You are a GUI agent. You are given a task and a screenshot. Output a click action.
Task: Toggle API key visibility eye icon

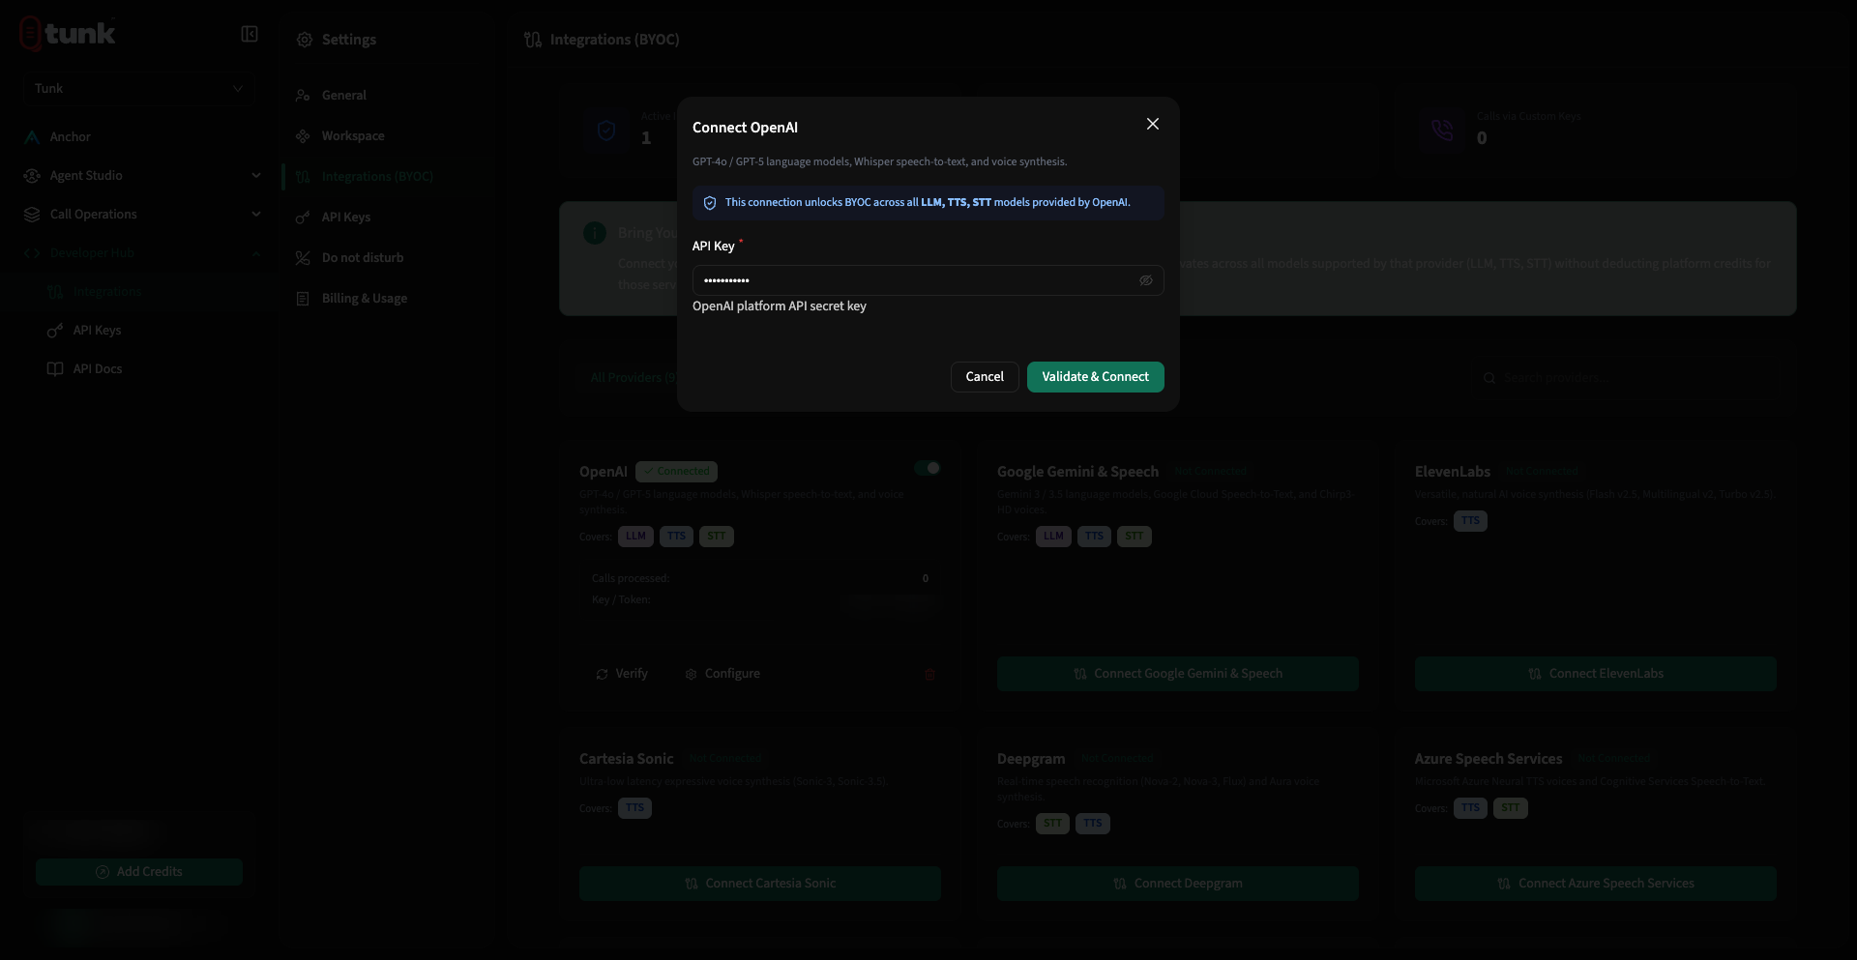(x=1145, y=280)
